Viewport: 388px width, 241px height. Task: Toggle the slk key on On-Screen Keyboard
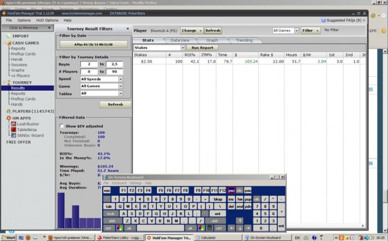(x=239, y=191)
